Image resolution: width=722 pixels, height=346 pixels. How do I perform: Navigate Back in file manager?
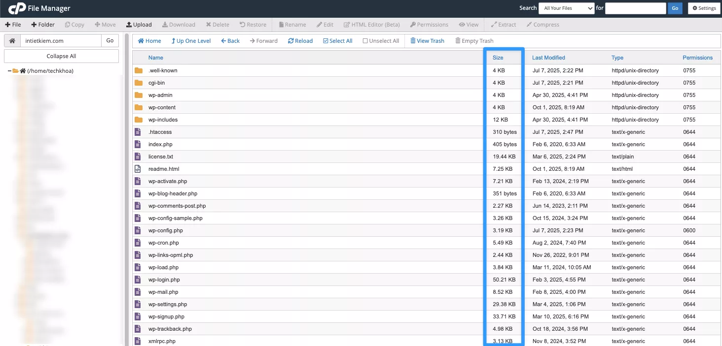click(x=230, y=41)
